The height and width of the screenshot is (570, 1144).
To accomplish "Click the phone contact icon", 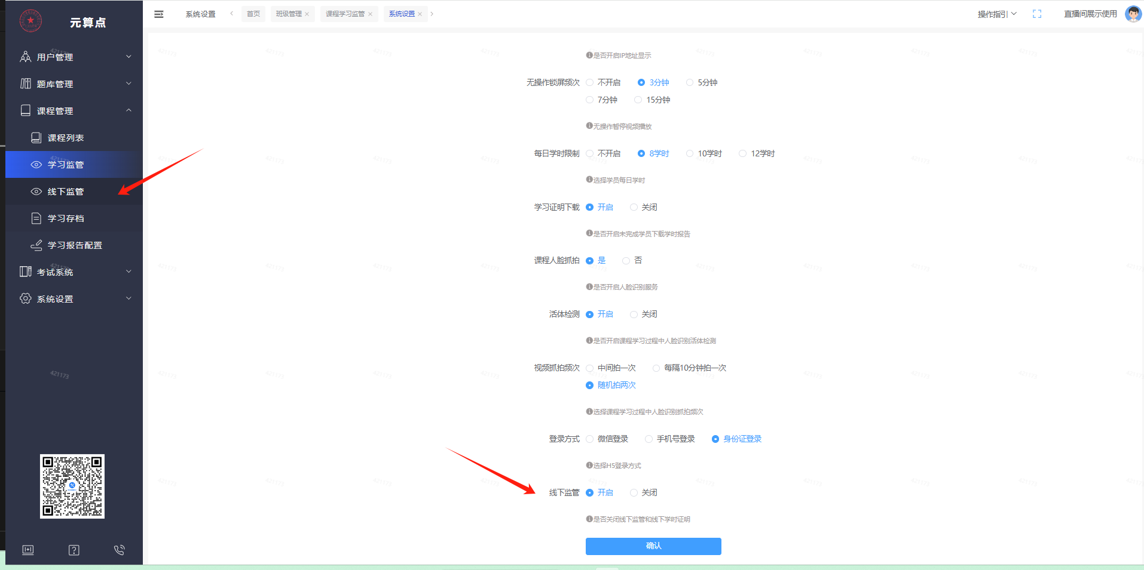I will [x=120, y=550].
